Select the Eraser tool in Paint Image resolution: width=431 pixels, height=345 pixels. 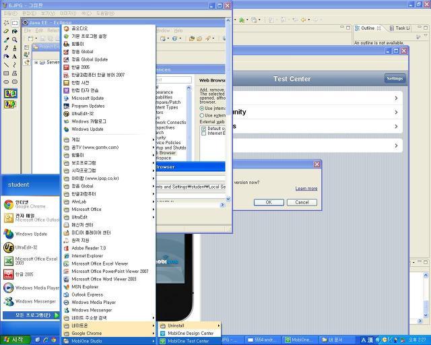pyautogui.click(x=6, y=32)
